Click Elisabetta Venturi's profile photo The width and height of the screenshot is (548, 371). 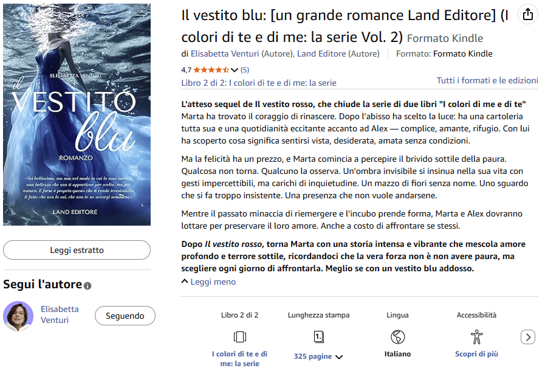[18, 316]
